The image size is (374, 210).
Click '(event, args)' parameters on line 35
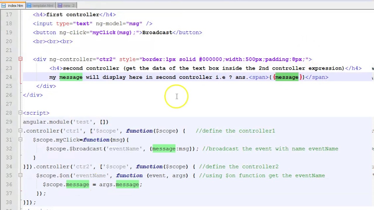(x=167, y=175)
